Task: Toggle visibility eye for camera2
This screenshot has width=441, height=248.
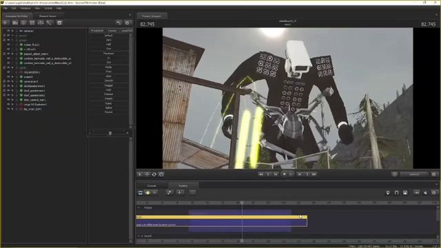Action: (x=8, y=31)
